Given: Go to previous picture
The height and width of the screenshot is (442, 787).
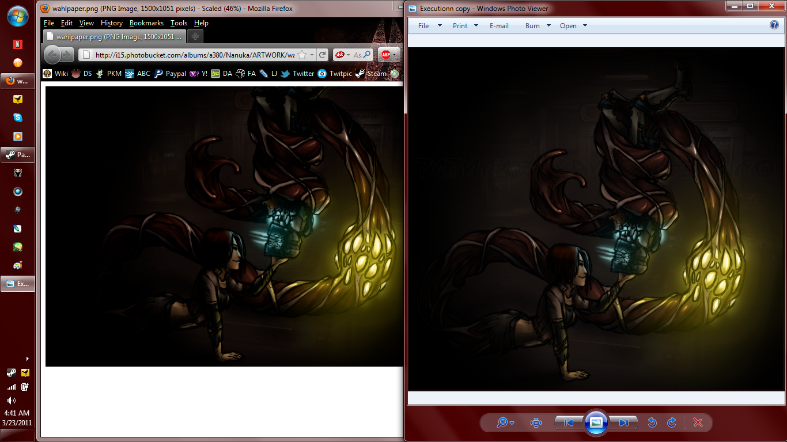Looking at the screenshot, I should click(569, 423).
